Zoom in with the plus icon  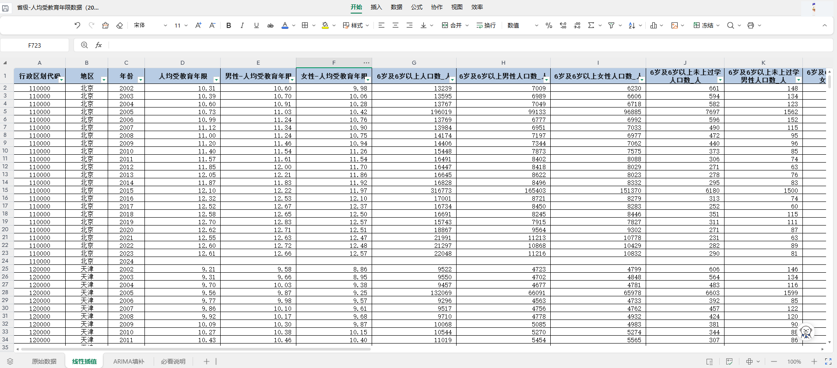coord(814,361)
